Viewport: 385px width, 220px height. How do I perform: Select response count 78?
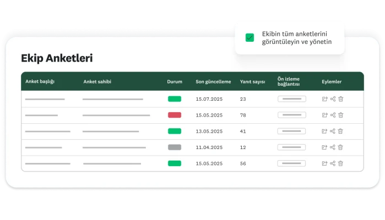(243, 115)
